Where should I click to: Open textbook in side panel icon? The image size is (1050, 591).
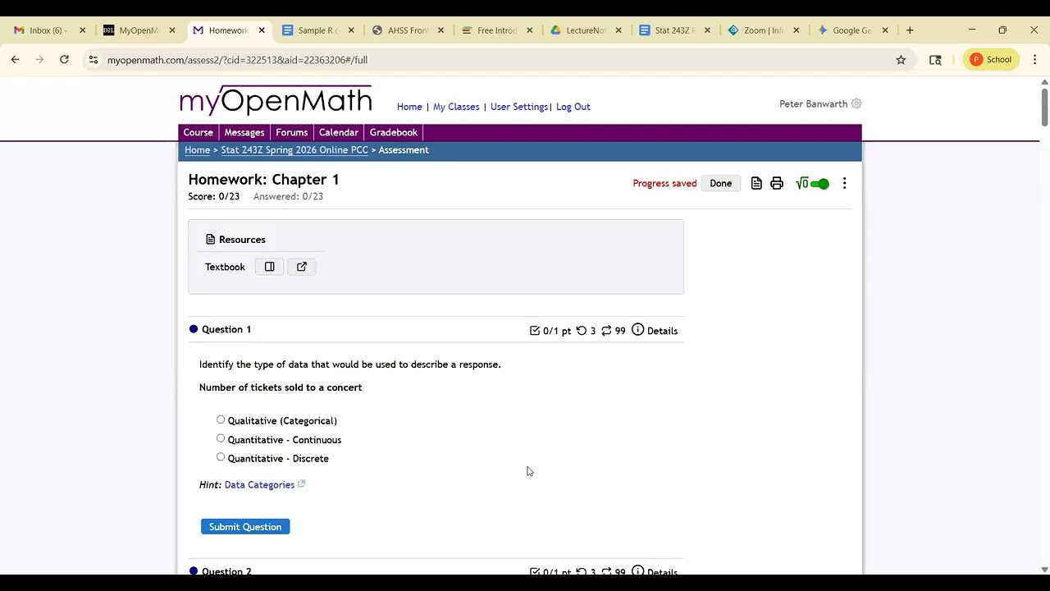click(x=269, y=267)
